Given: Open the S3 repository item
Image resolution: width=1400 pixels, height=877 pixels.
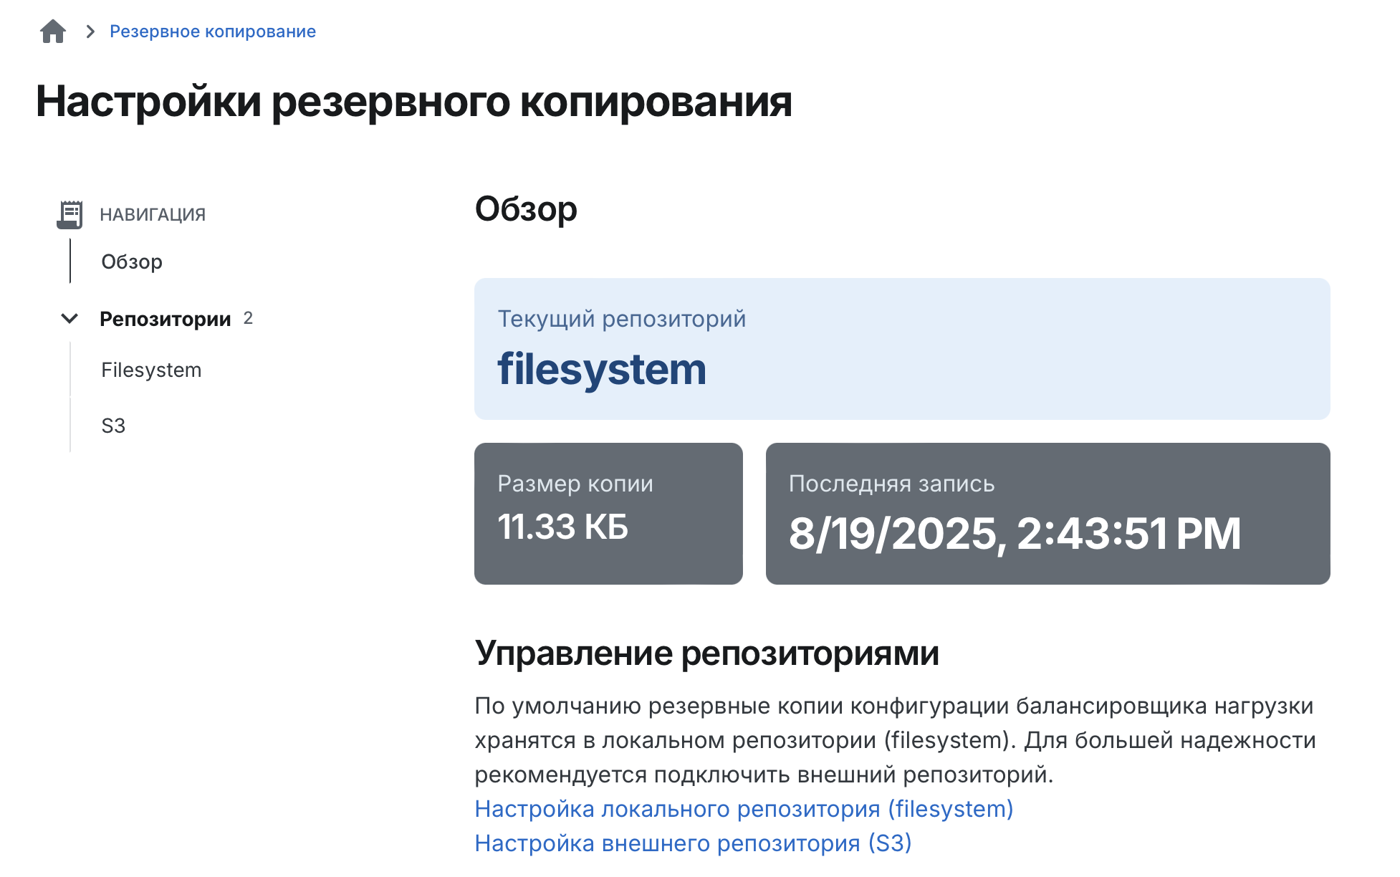Looking at the screenshot, I should 113,426.
